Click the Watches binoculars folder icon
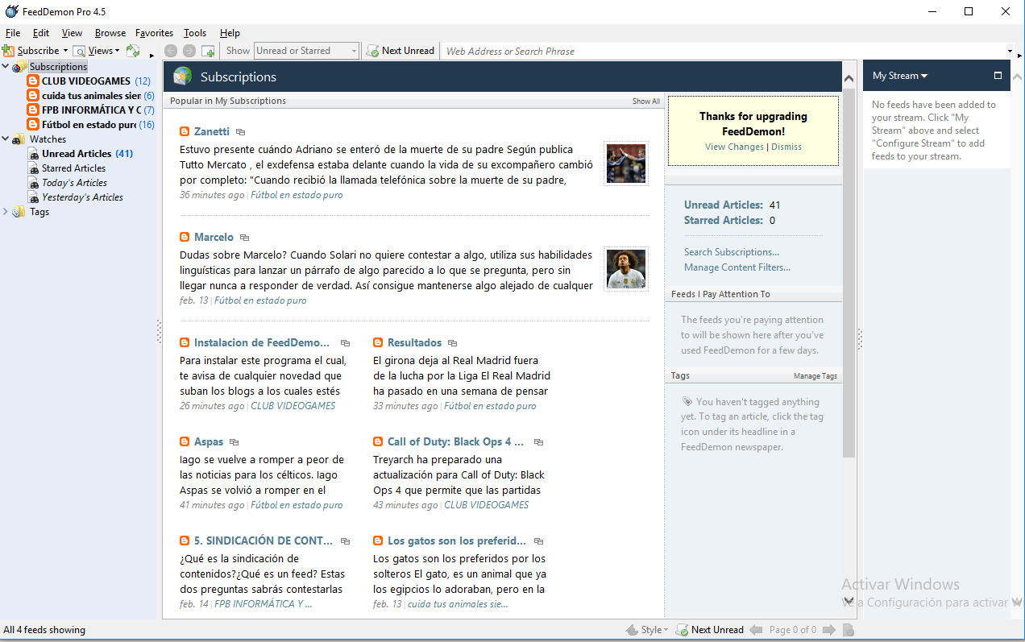 (x=18, y=139)
